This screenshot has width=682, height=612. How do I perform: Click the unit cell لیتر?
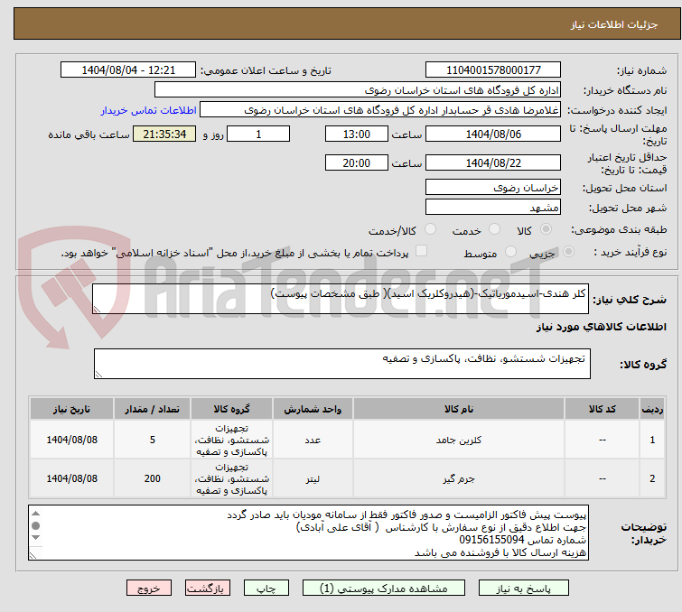(313, 478)
